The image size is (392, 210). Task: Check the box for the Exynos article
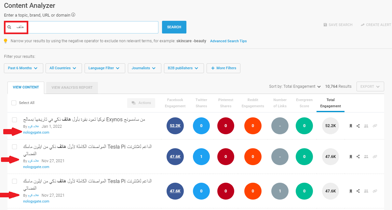coord(14,120)
